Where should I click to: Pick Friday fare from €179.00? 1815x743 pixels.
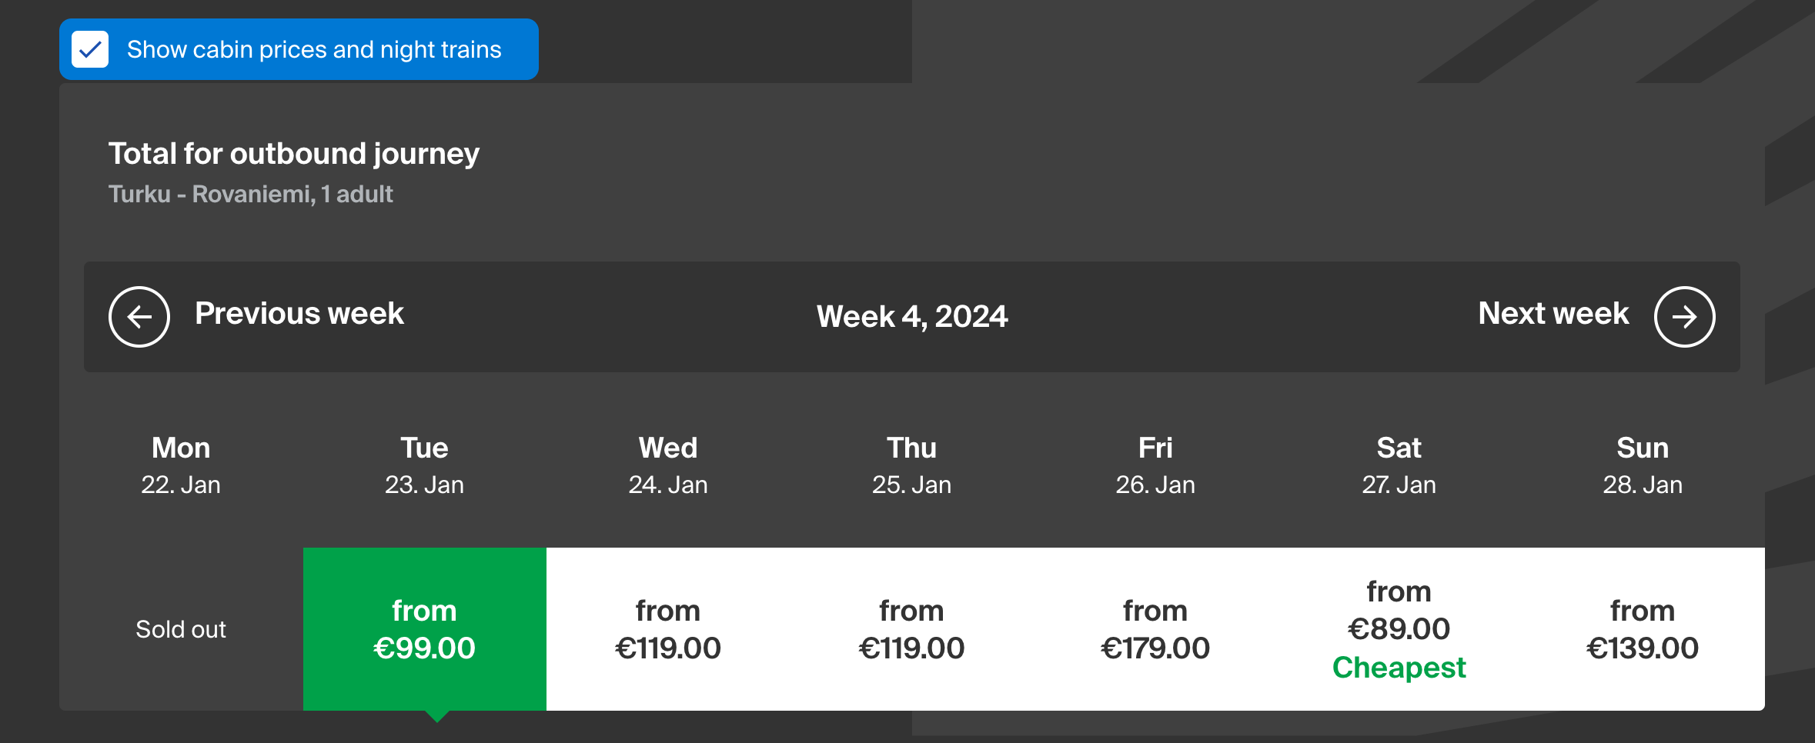tap(1155, 629)
